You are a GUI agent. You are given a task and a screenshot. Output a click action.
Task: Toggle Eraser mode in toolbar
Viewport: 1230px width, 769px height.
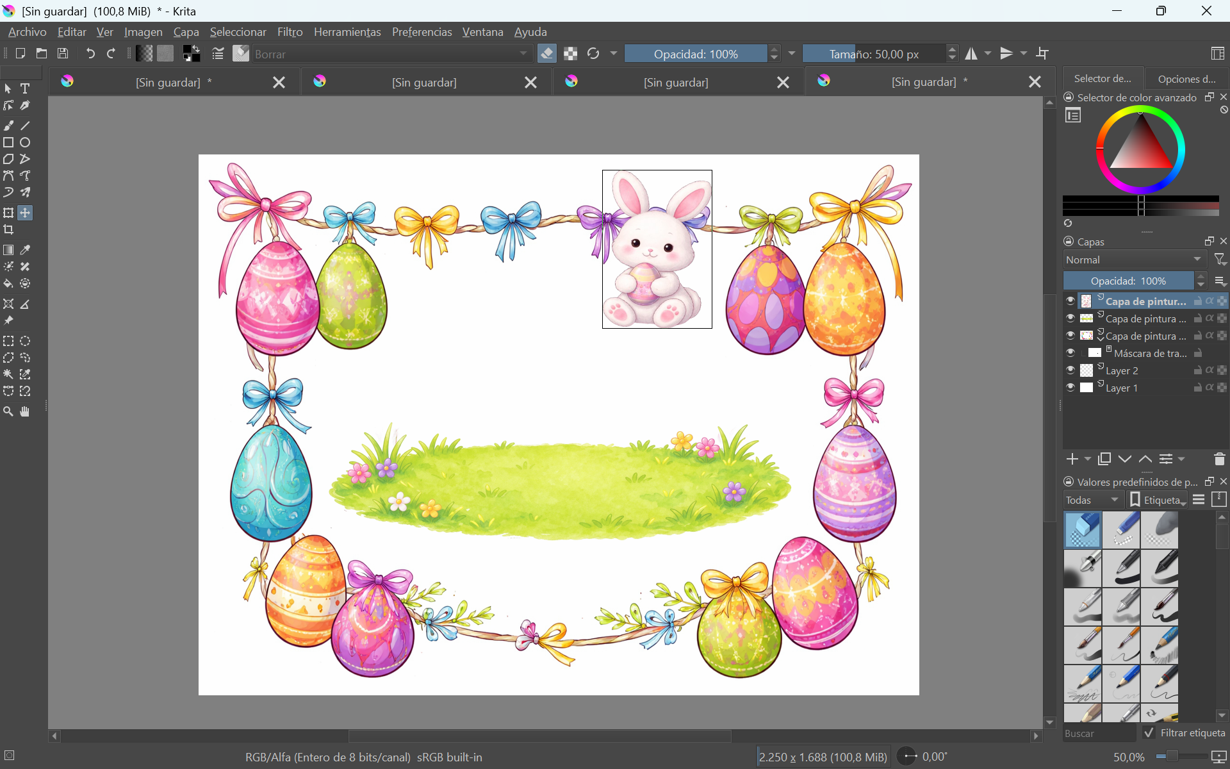(546, 54)
